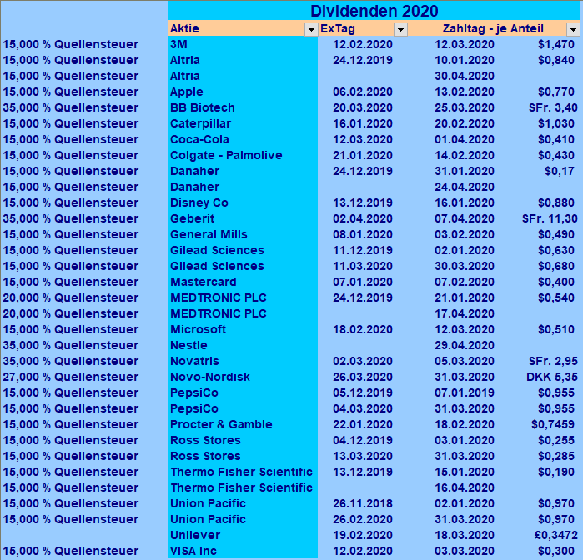Open the Zahltag - je Anteil filter dropdown
This screenshot has height=560, width=583.
pos(573,29)
